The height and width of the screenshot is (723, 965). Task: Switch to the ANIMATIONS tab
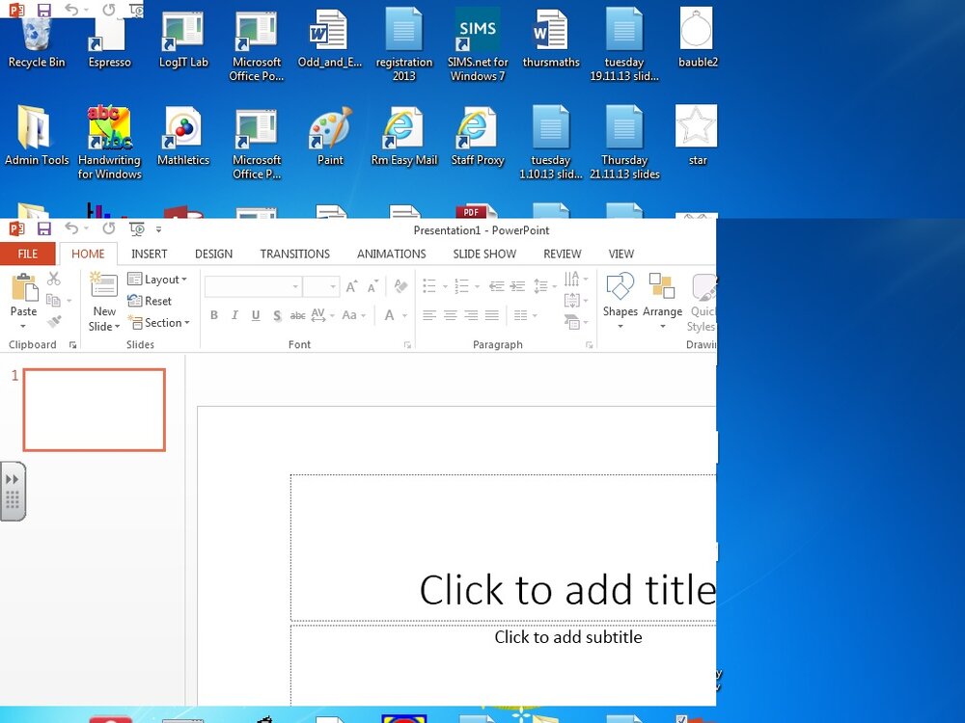pos(392,254)
